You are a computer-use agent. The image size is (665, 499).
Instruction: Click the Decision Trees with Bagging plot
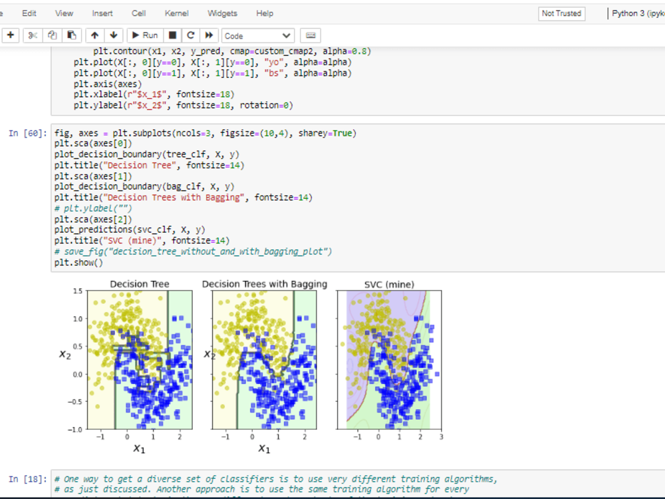click(264, 360)
